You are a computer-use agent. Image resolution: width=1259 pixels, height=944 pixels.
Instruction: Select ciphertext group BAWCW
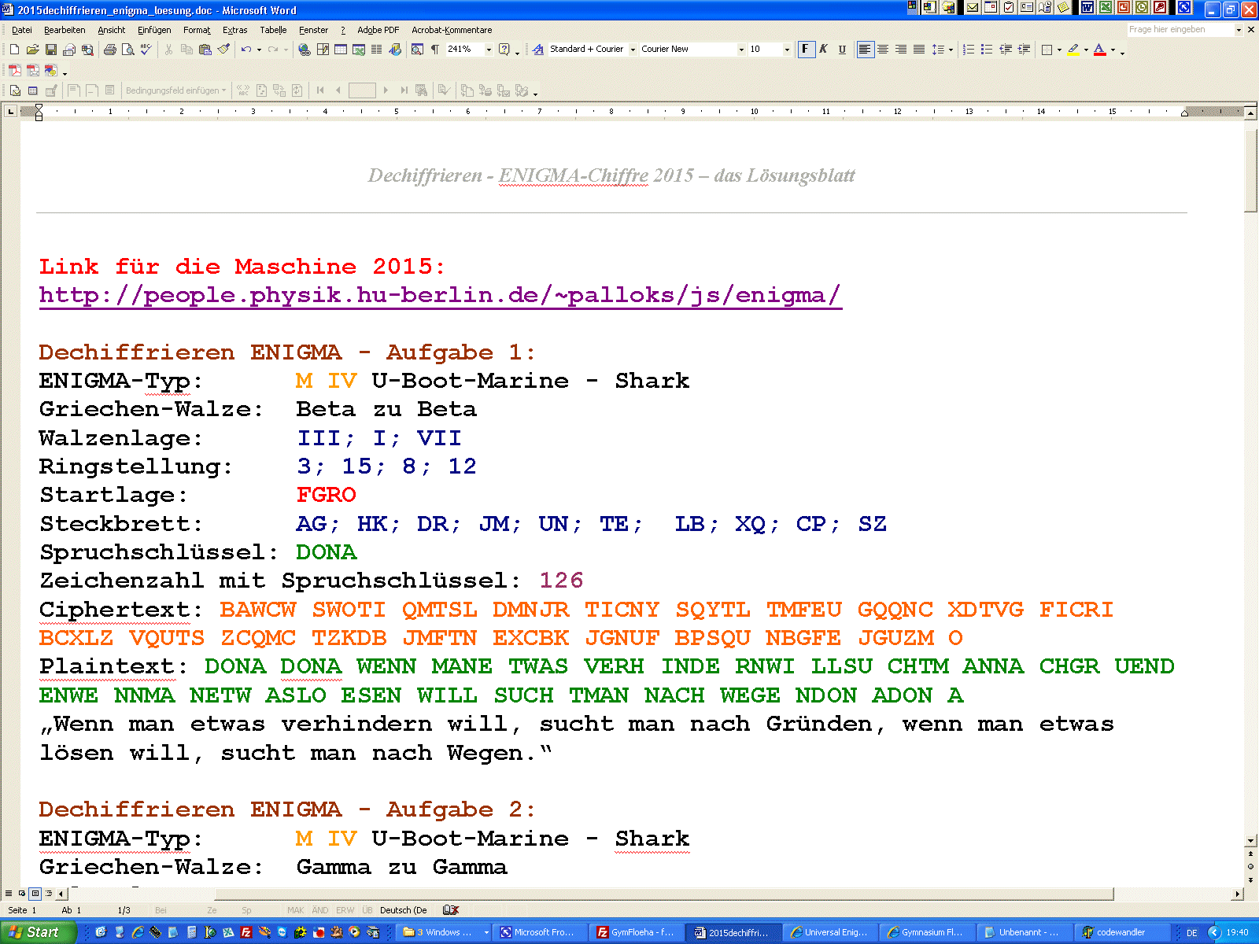coord(257,610)
